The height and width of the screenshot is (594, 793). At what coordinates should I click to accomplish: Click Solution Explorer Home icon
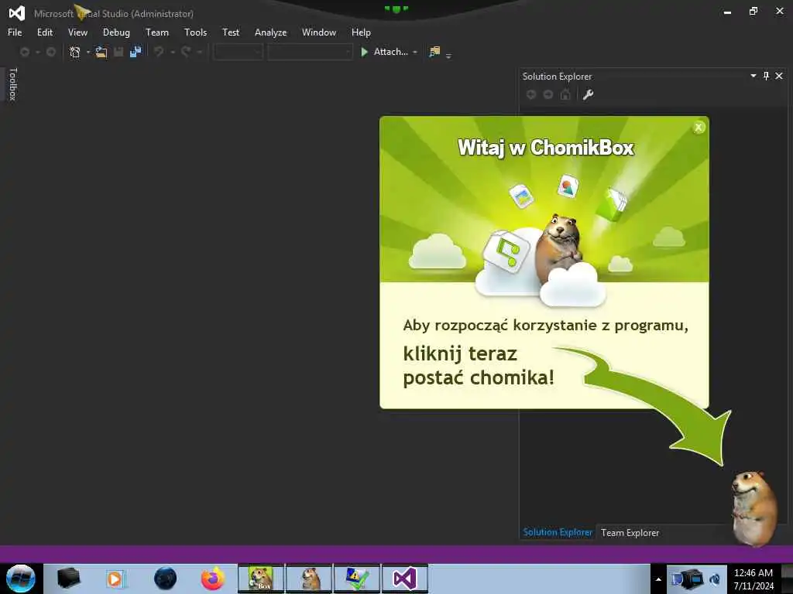coord(565,94)
